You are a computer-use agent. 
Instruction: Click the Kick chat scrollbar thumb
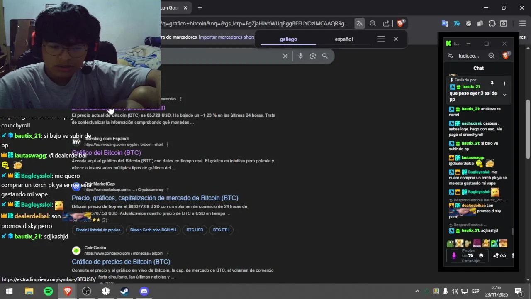(512, 232)
